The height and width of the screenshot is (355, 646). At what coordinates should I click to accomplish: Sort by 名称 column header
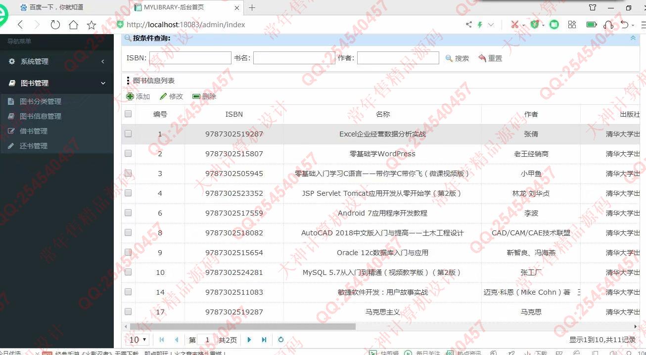[x=383, y=114]
